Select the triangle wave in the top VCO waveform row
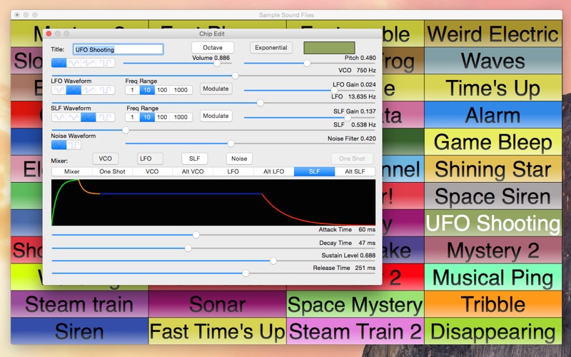This screenshot has width=571, height=357. (x=74, y=63)
